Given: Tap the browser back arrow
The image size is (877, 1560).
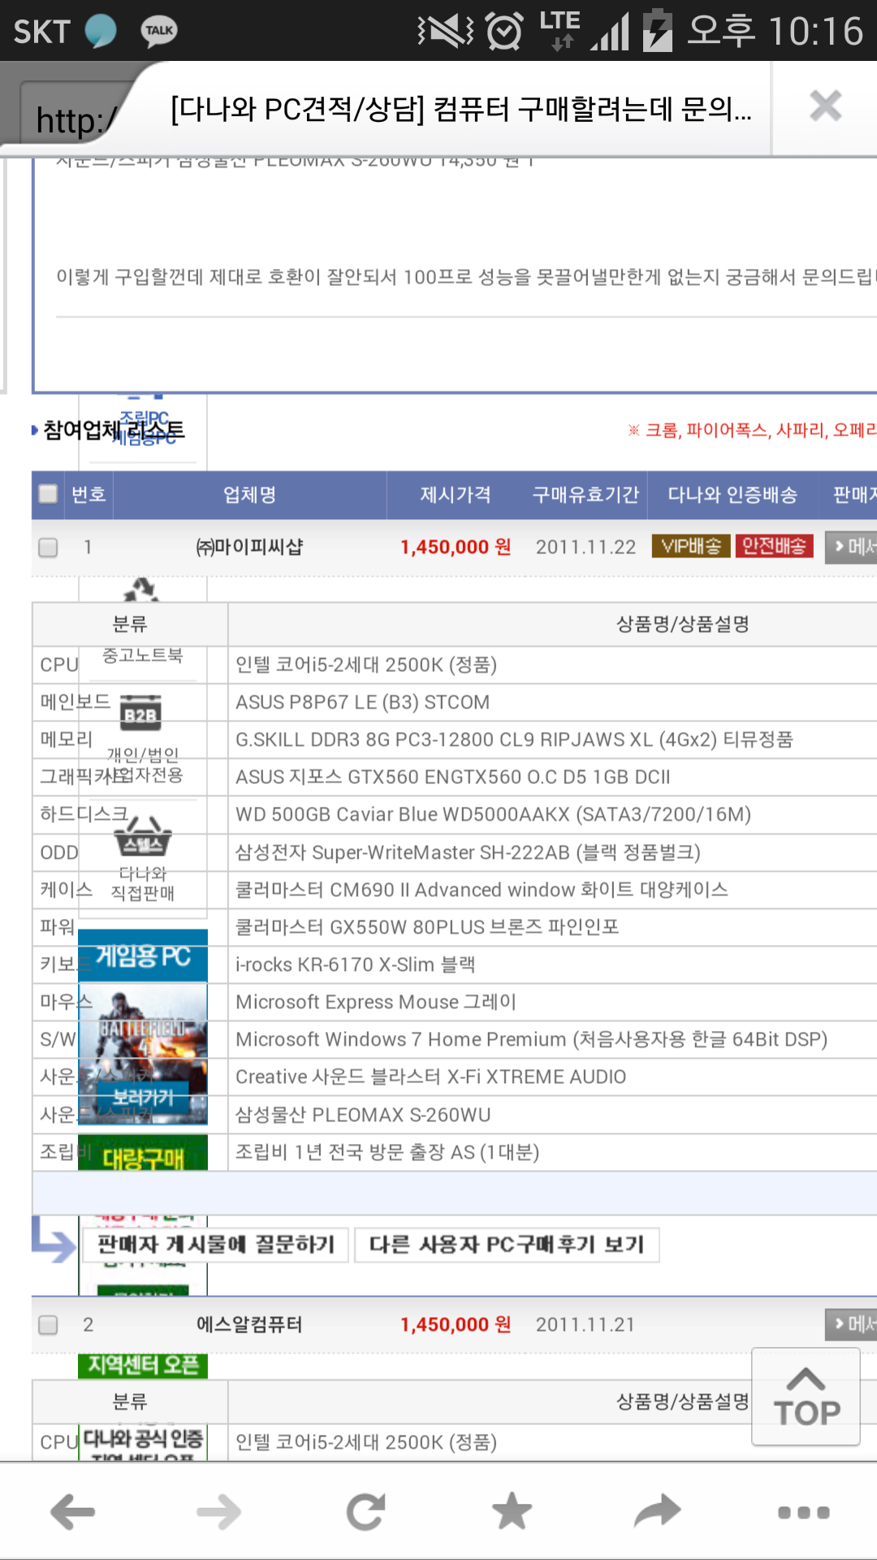Looking at the screenshot, I should [73, 1512].
